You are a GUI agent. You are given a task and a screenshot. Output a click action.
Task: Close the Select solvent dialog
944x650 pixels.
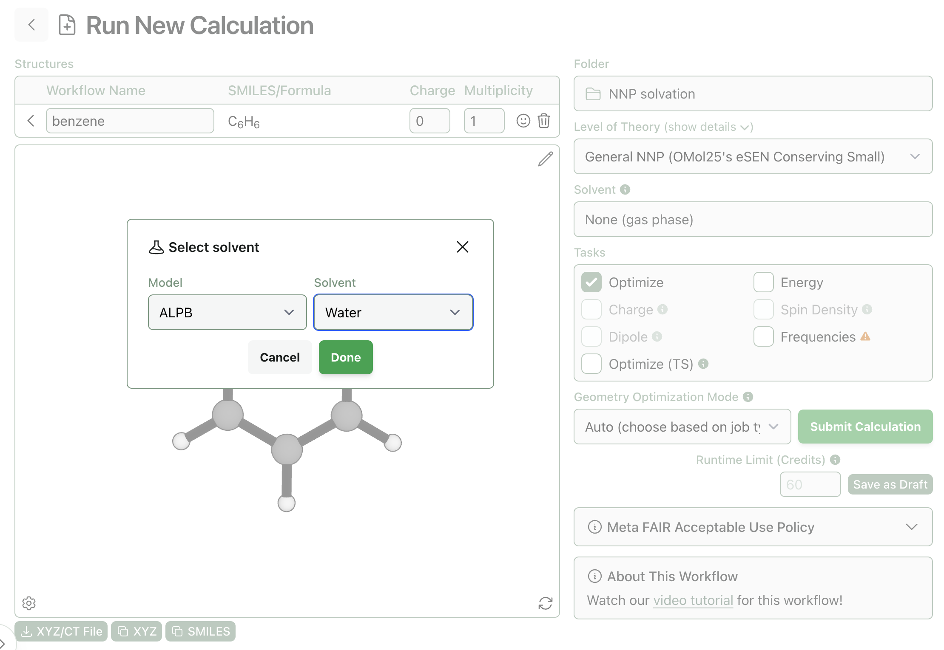pos(462,247)
